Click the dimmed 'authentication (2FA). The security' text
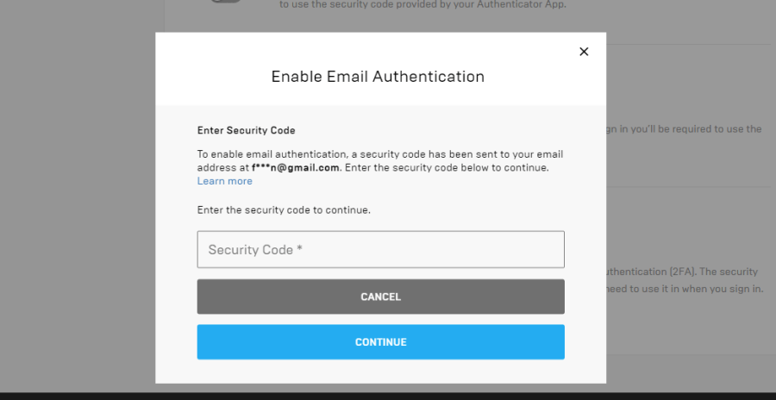 [683, 272]
